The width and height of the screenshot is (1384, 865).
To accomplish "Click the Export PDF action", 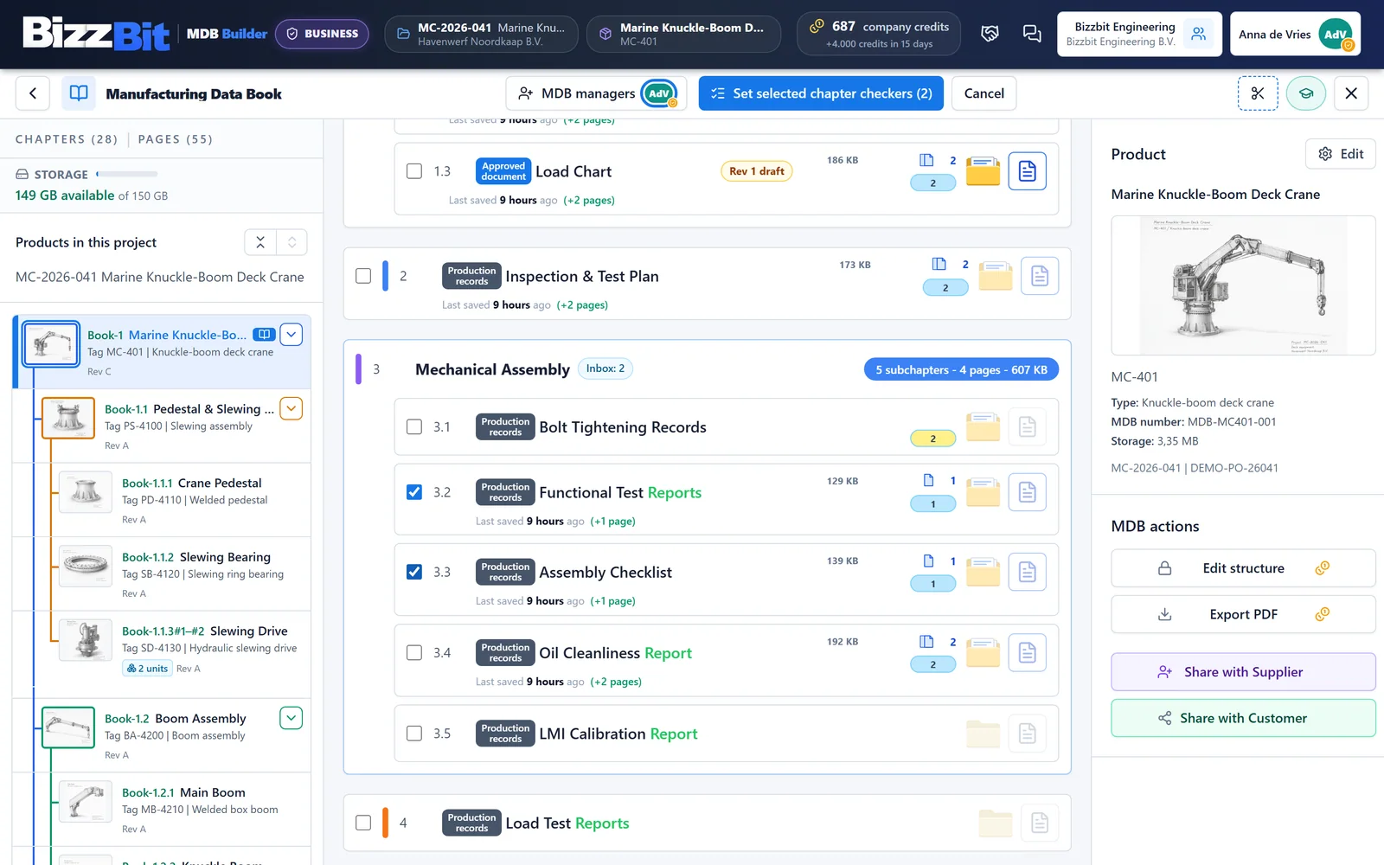I will pos(1243,614).
